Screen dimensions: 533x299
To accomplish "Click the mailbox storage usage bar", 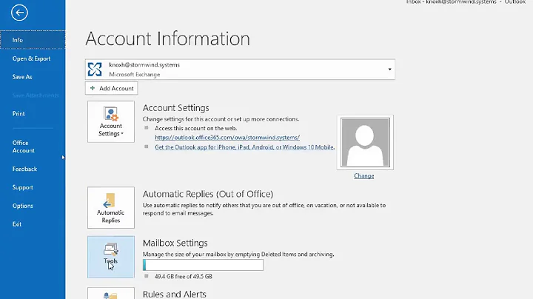I will click(x=203, y=265).
